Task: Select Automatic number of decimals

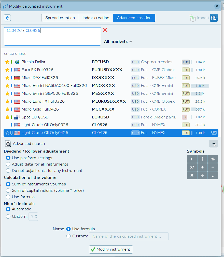Action: [x=8, y=209]
